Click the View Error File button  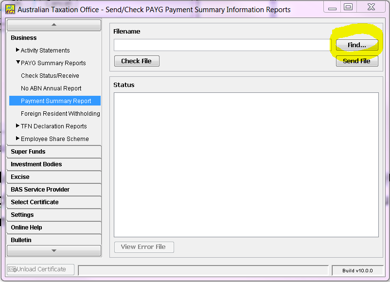[144, 247]
